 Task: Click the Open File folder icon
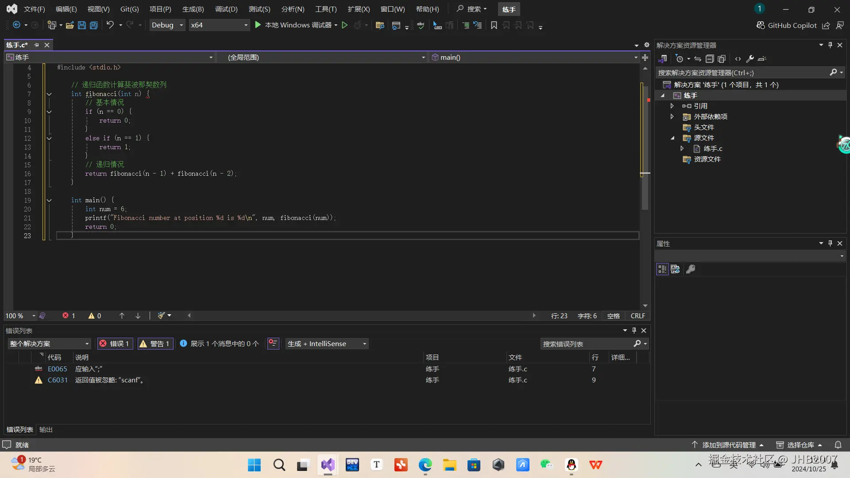[70, 25]
